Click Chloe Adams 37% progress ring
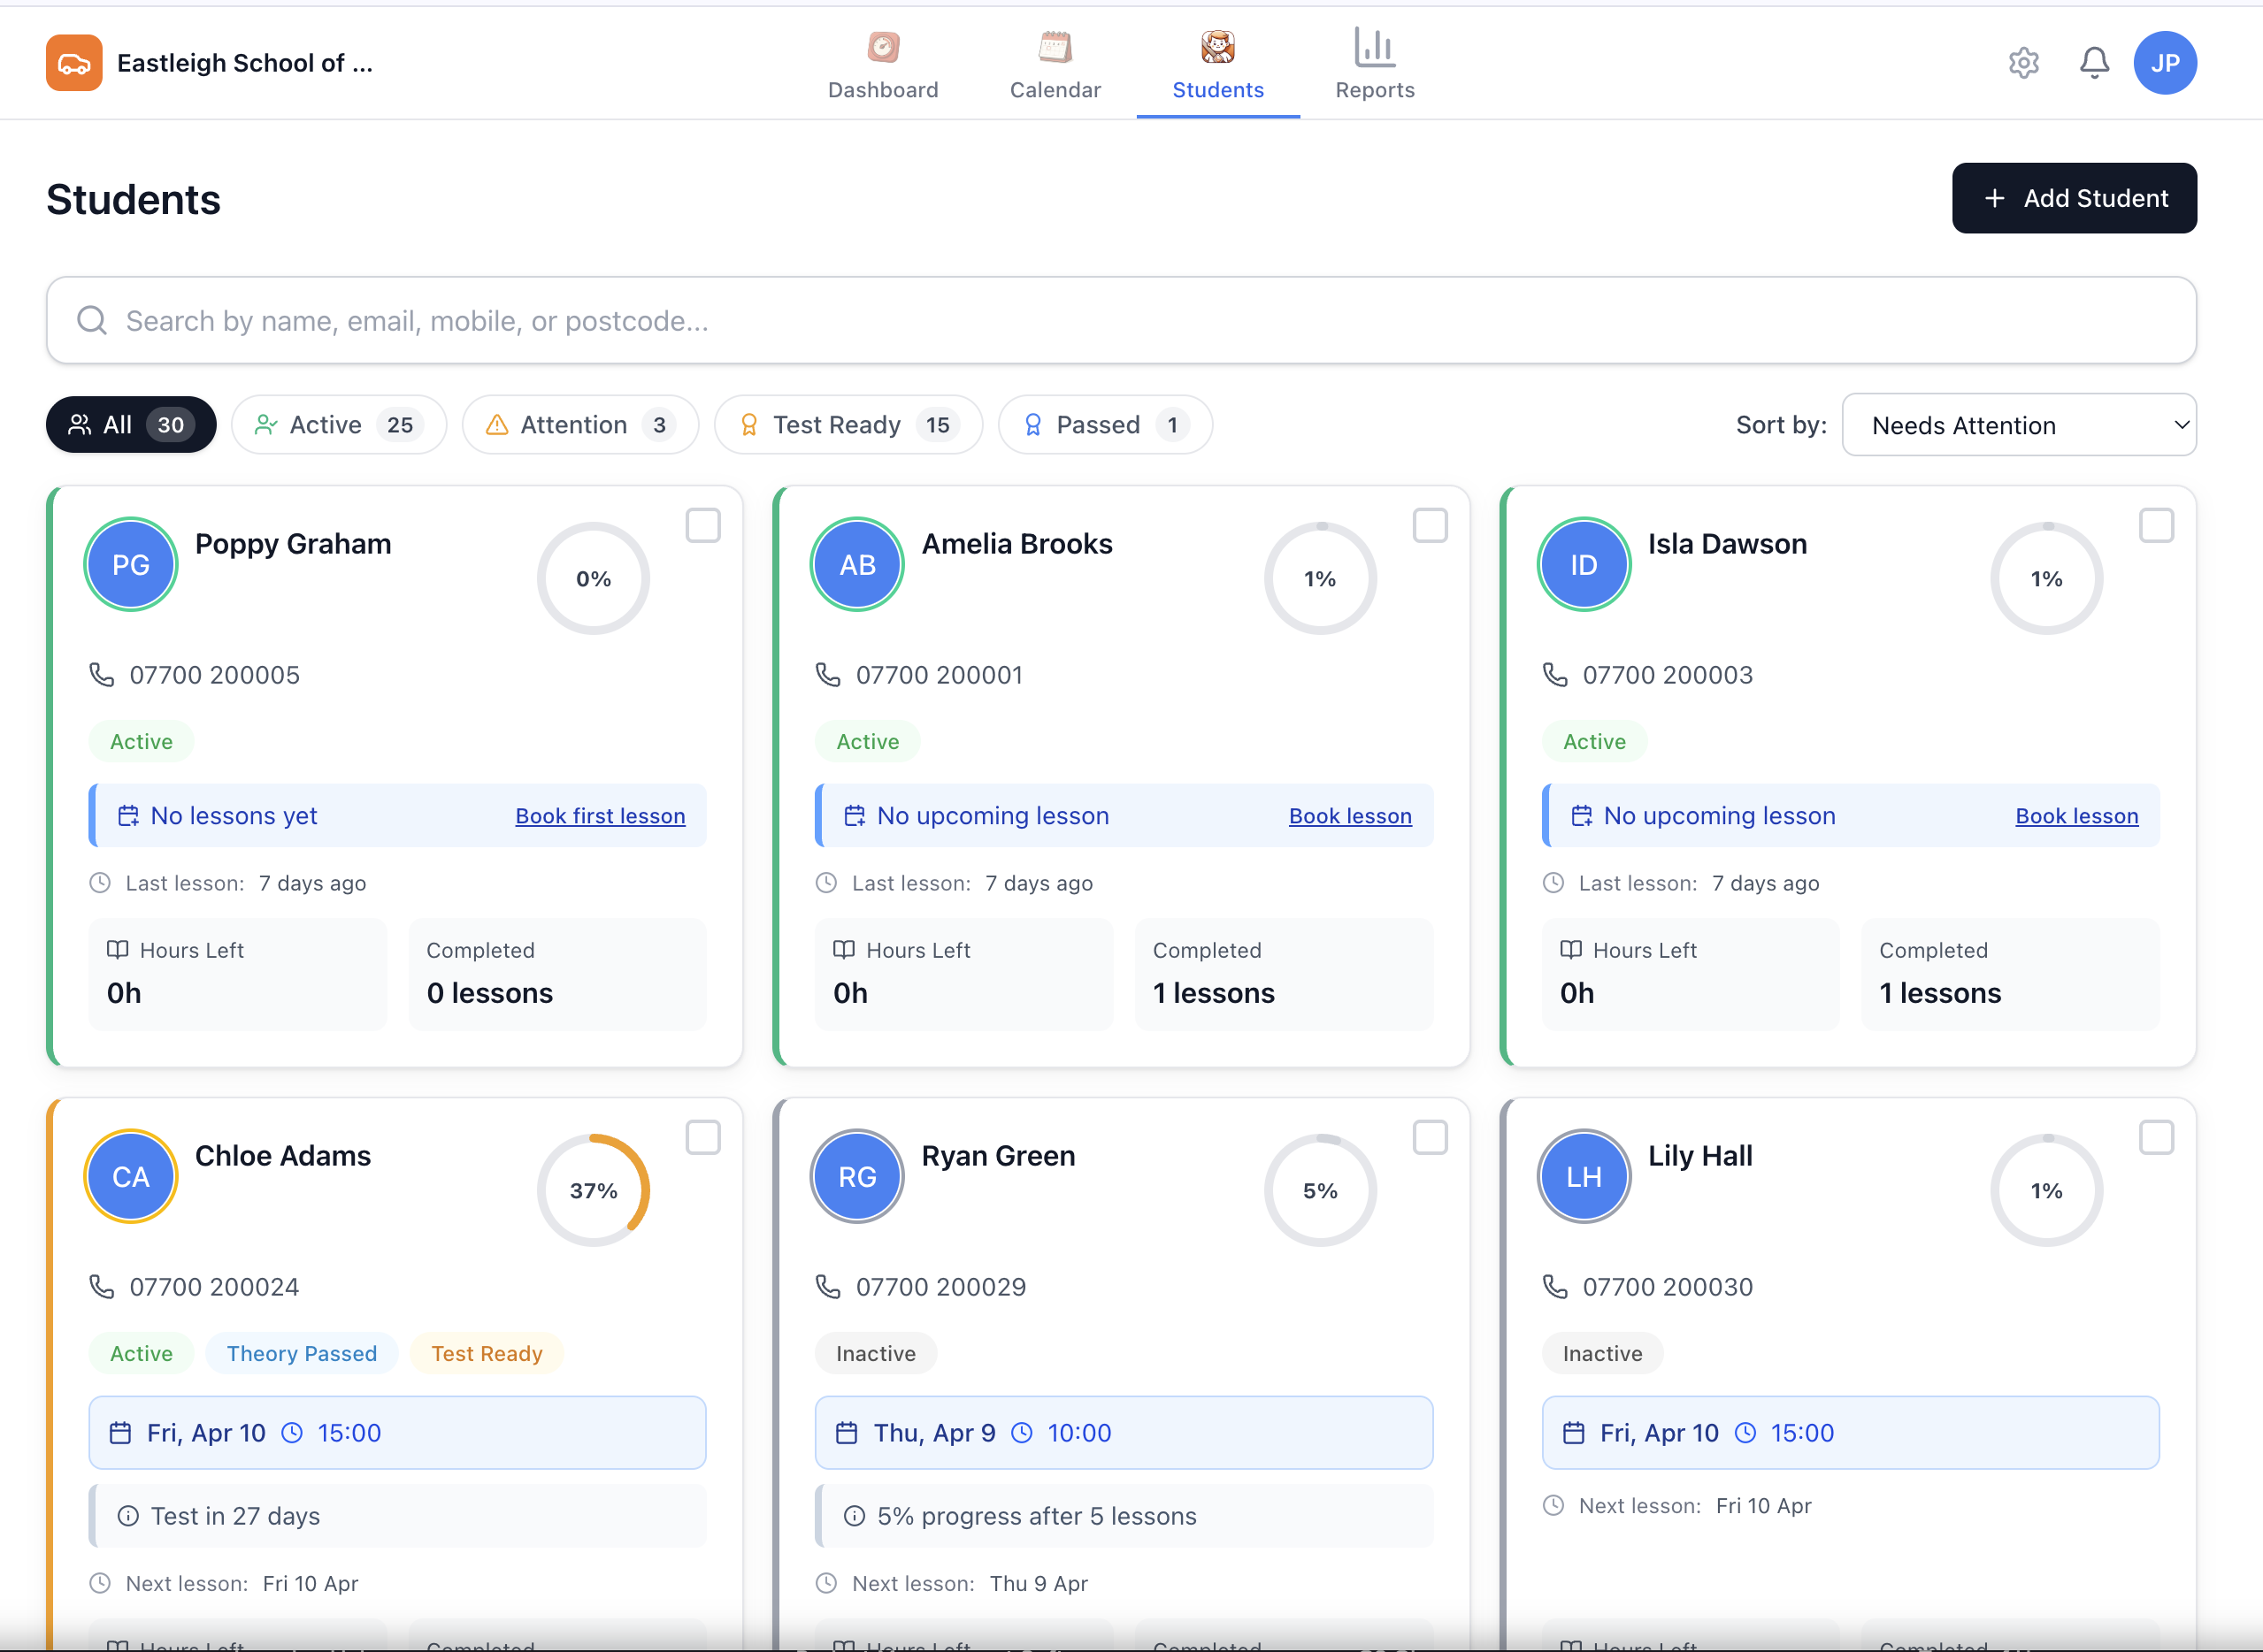This screenshot has width=2263, height=1652. (594, 1190)
